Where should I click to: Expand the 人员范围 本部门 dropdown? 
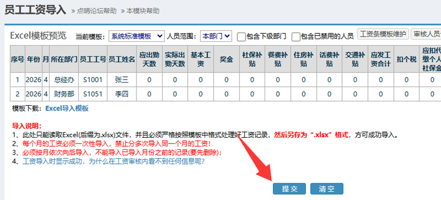215,36
